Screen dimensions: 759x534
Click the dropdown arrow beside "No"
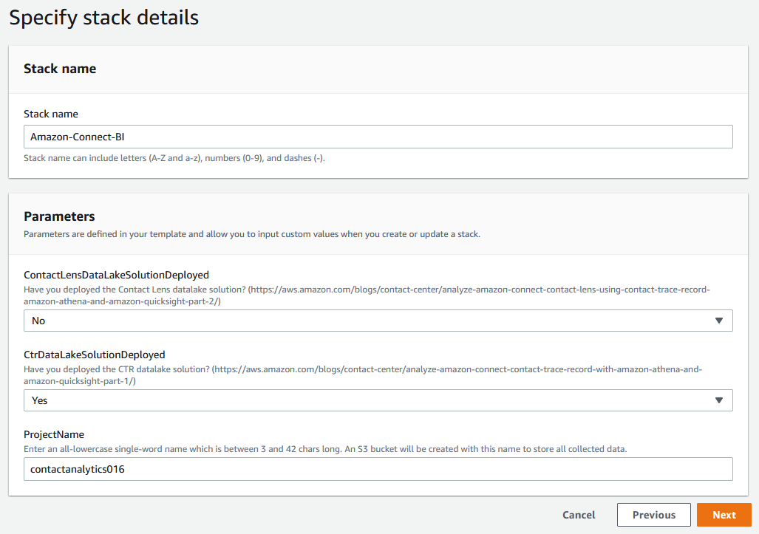(x=719, y=321)
